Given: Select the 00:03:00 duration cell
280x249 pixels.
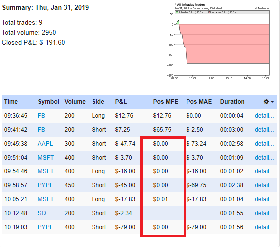Looking at the screenshot, I should (x=232, y=130).
